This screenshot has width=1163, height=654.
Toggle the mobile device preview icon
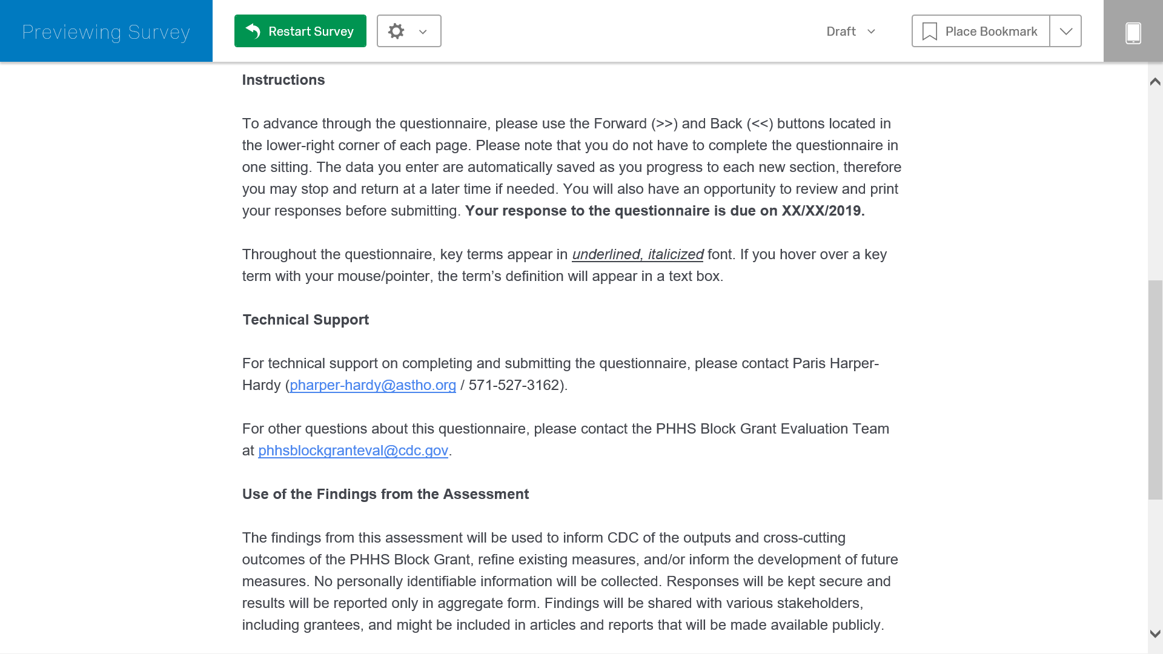[1133, 32]
